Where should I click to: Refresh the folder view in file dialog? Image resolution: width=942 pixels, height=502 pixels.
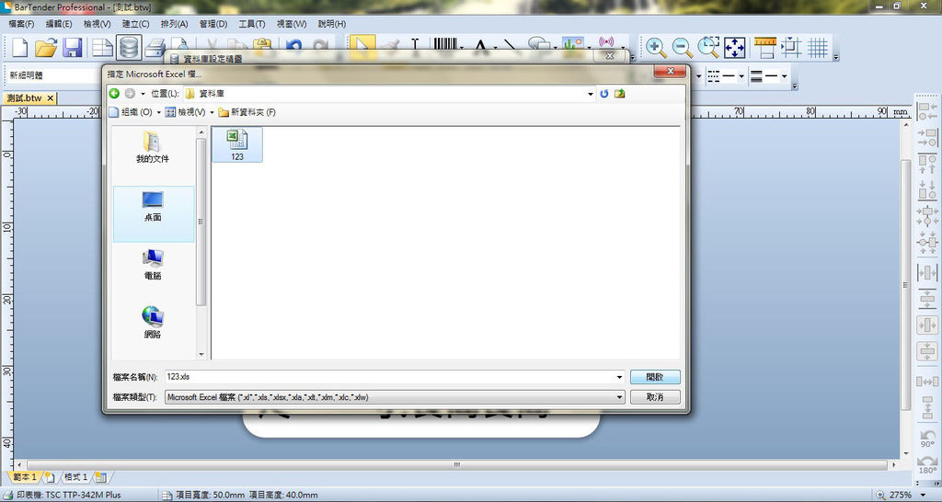pyautogui.click(x=604, y=94)
